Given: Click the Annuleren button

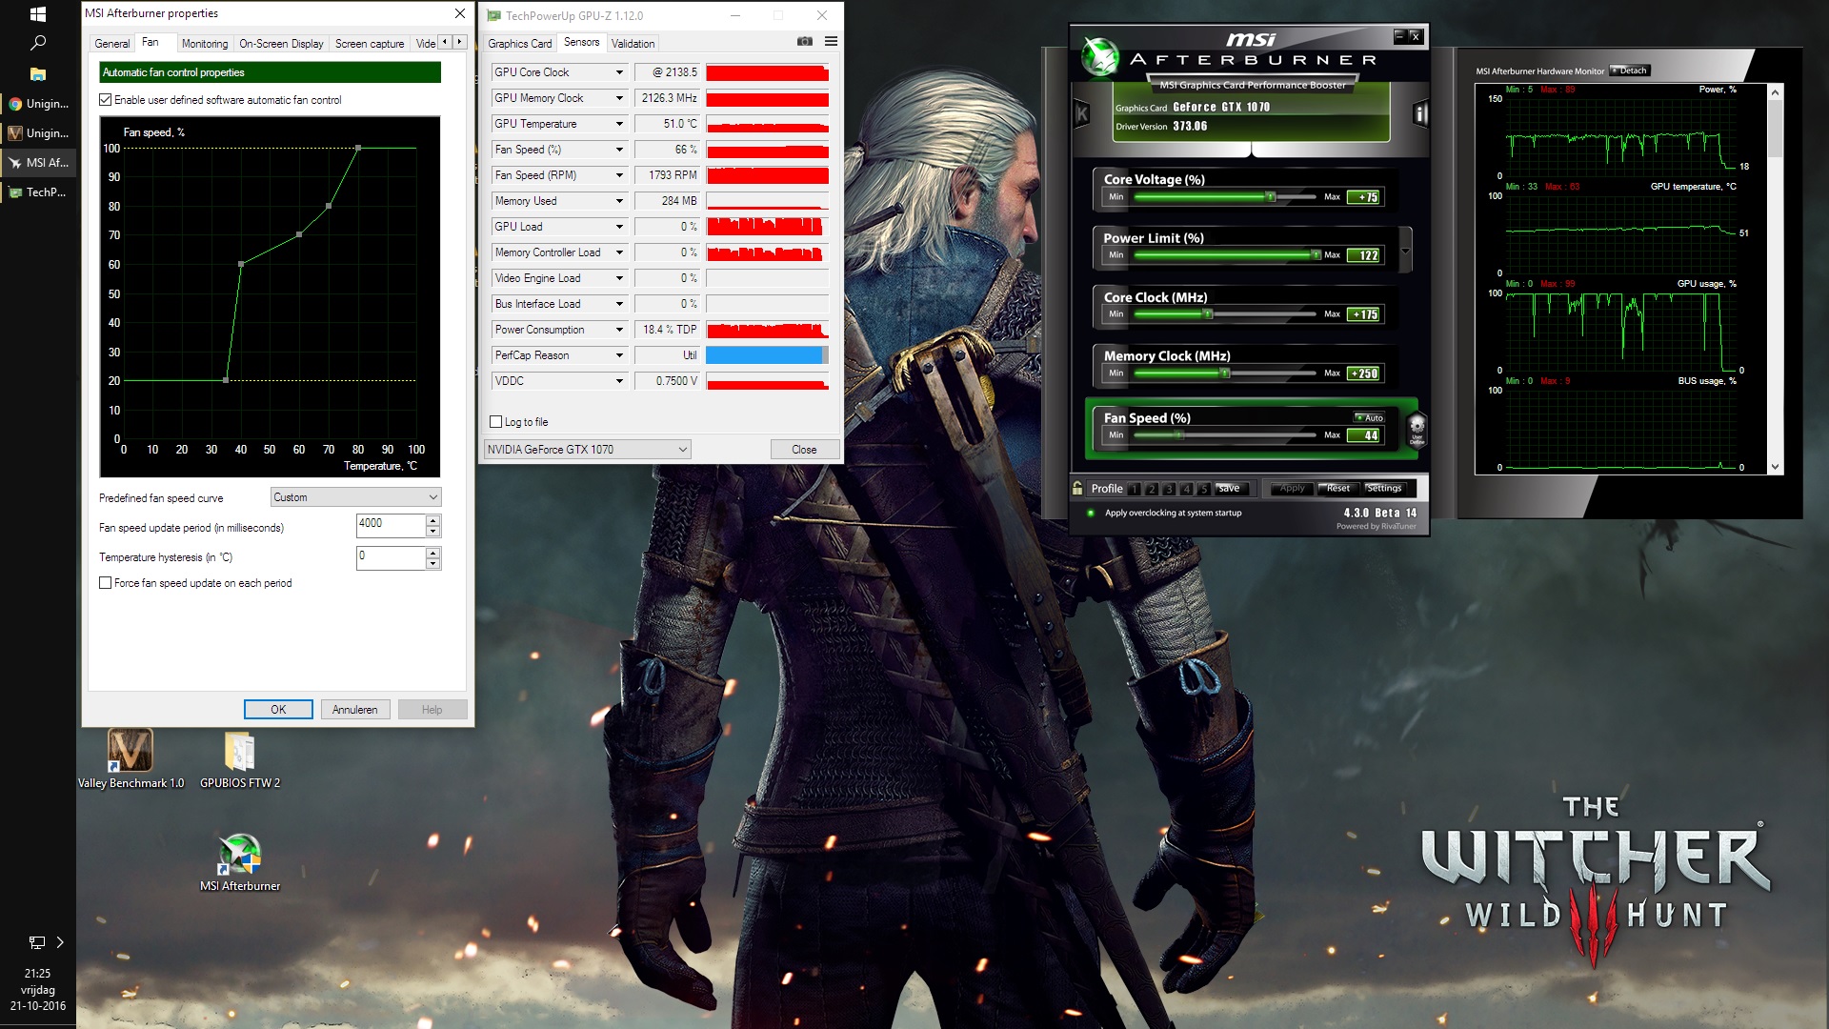Looking at the screenshot, I should point(355,710).
